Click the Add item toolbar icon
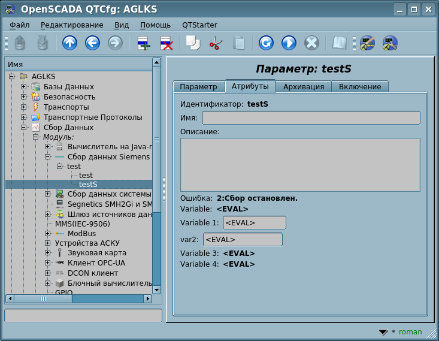Viewport: 439px width, 341px height. pyautogui.click(x=143, y=43)
